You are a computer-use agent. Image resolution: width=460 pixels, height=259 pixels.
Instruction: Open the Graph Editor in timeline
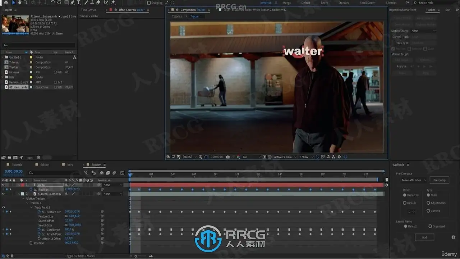(x=122, y=173)
